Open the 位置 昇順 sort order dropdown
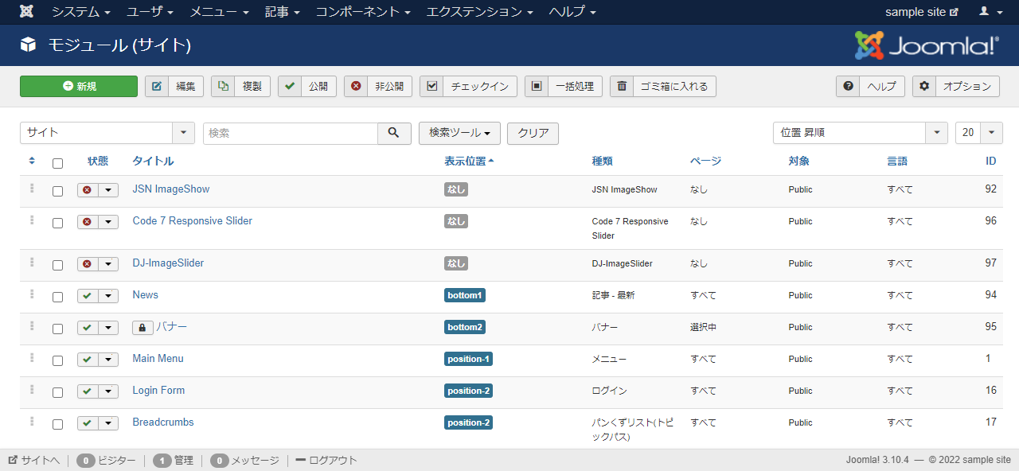Image resolution: width=1019 pixels, height=471 pixels. tap(936, 133)
